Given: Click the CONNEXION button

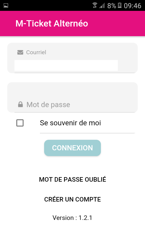Looking at the screenshot, I should coord(72,148).
